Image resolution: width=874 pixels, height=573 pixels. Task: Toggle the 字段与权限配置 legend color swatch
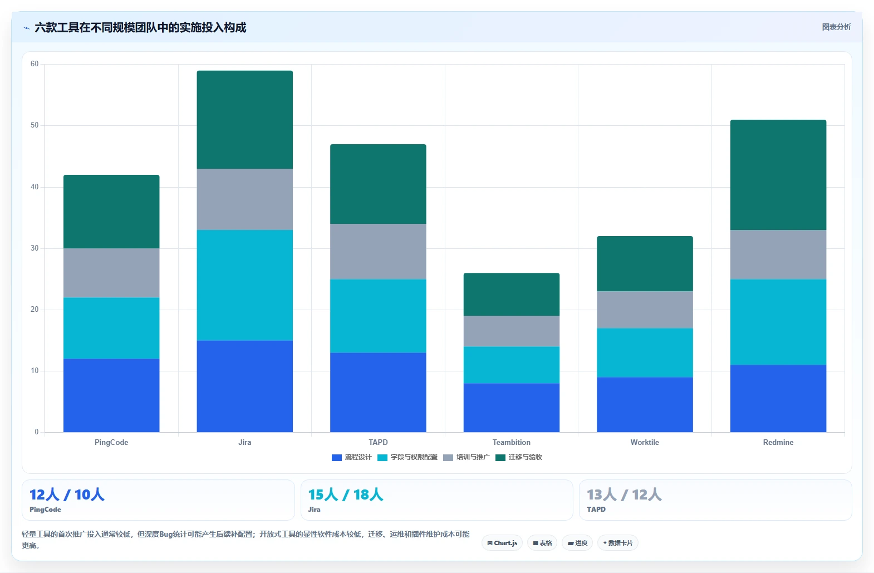[382, 458]
